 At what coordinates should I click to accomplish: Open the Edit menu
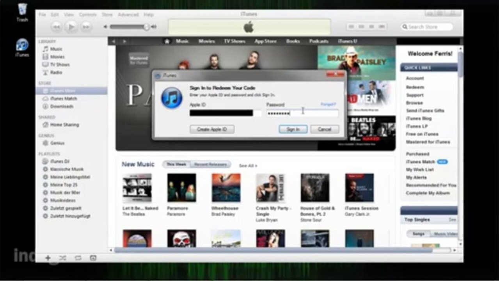pyautogui.click(x=55, y=14)
